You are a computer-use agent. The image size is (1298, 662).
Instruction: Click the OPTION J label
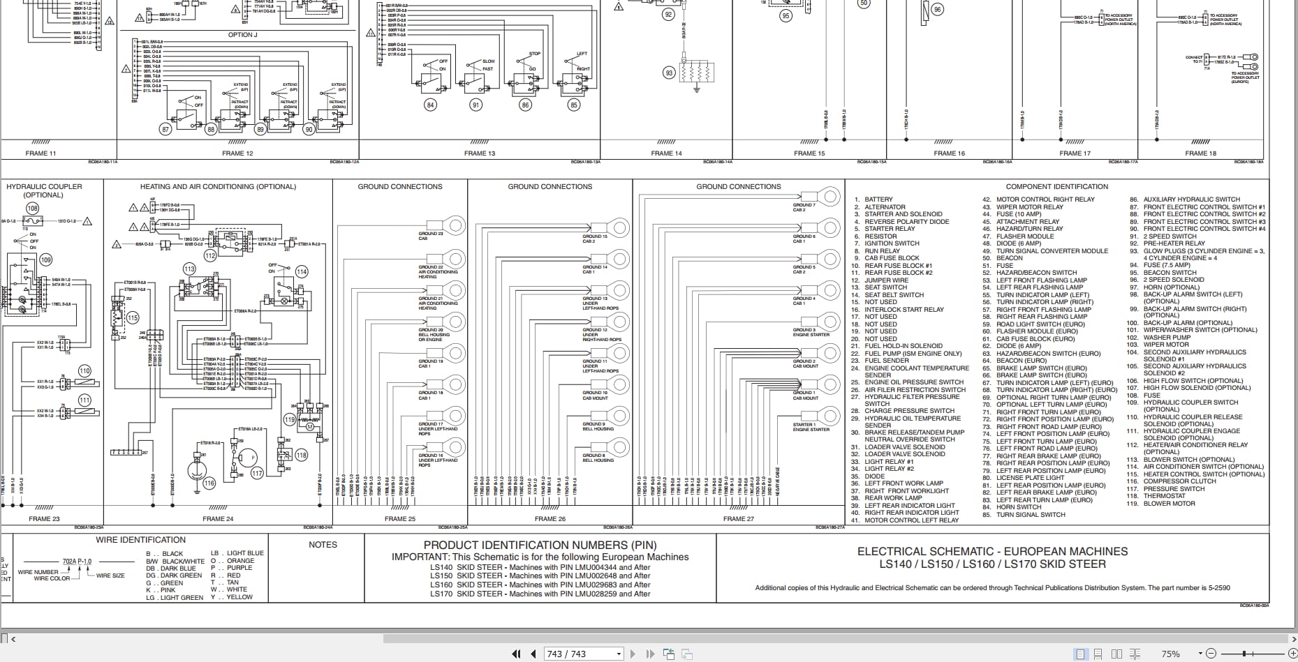(242, 35)
